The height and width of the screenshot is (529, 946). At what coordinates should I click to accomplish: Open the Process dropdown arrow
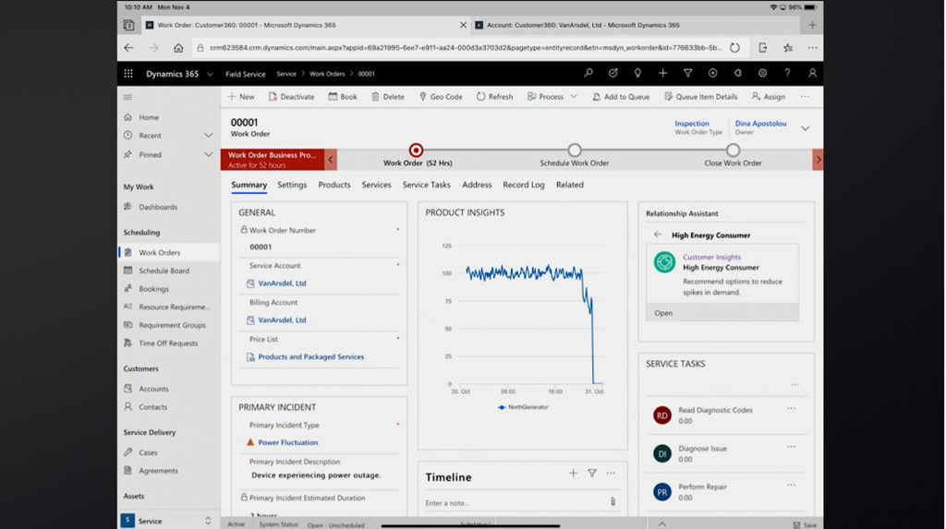[x=574, y=97]
